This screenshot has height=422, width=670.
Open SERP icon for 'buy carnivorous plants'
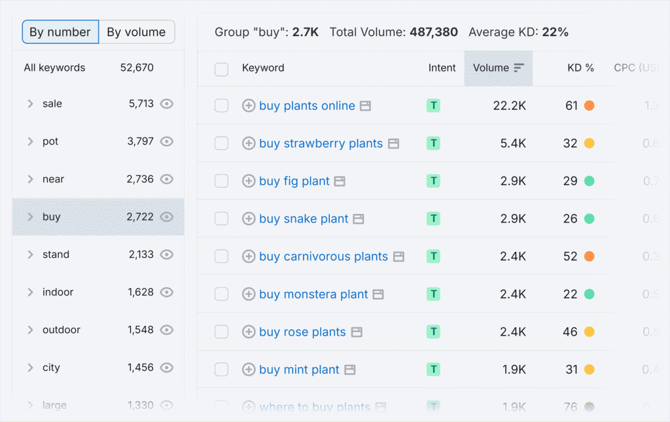click(398, 256)
